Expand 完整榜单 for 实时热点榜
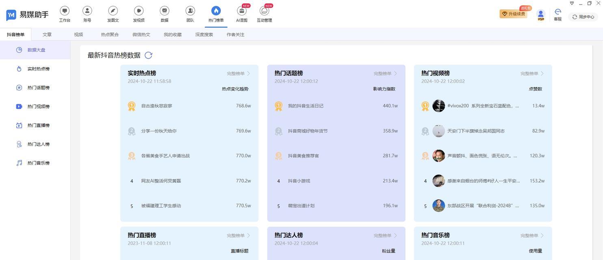The height and width of the screenshot is (260, 603). pyautogui.click(x=239, y=74)
